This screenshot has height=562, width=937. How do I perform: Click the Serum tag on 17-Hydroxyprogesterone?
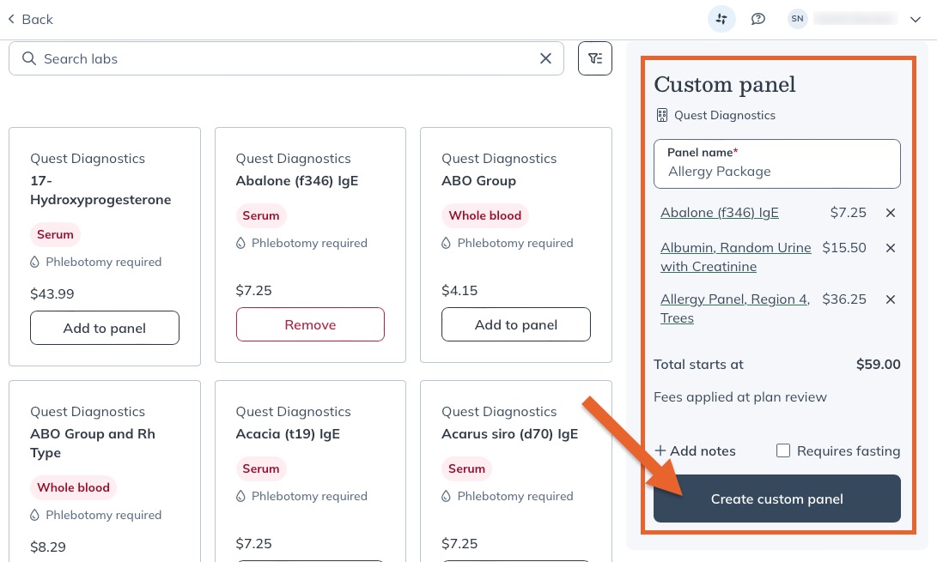point(55,234)
